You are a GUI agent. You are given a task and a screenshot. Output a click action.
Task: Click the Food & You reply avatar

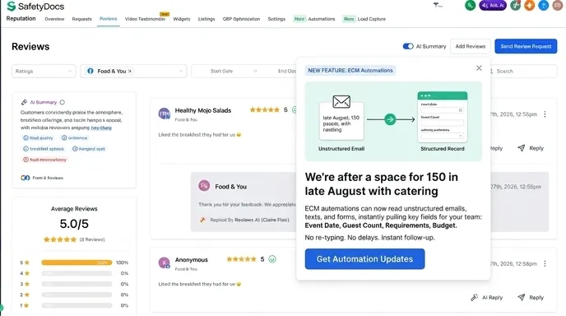[204, 186]
